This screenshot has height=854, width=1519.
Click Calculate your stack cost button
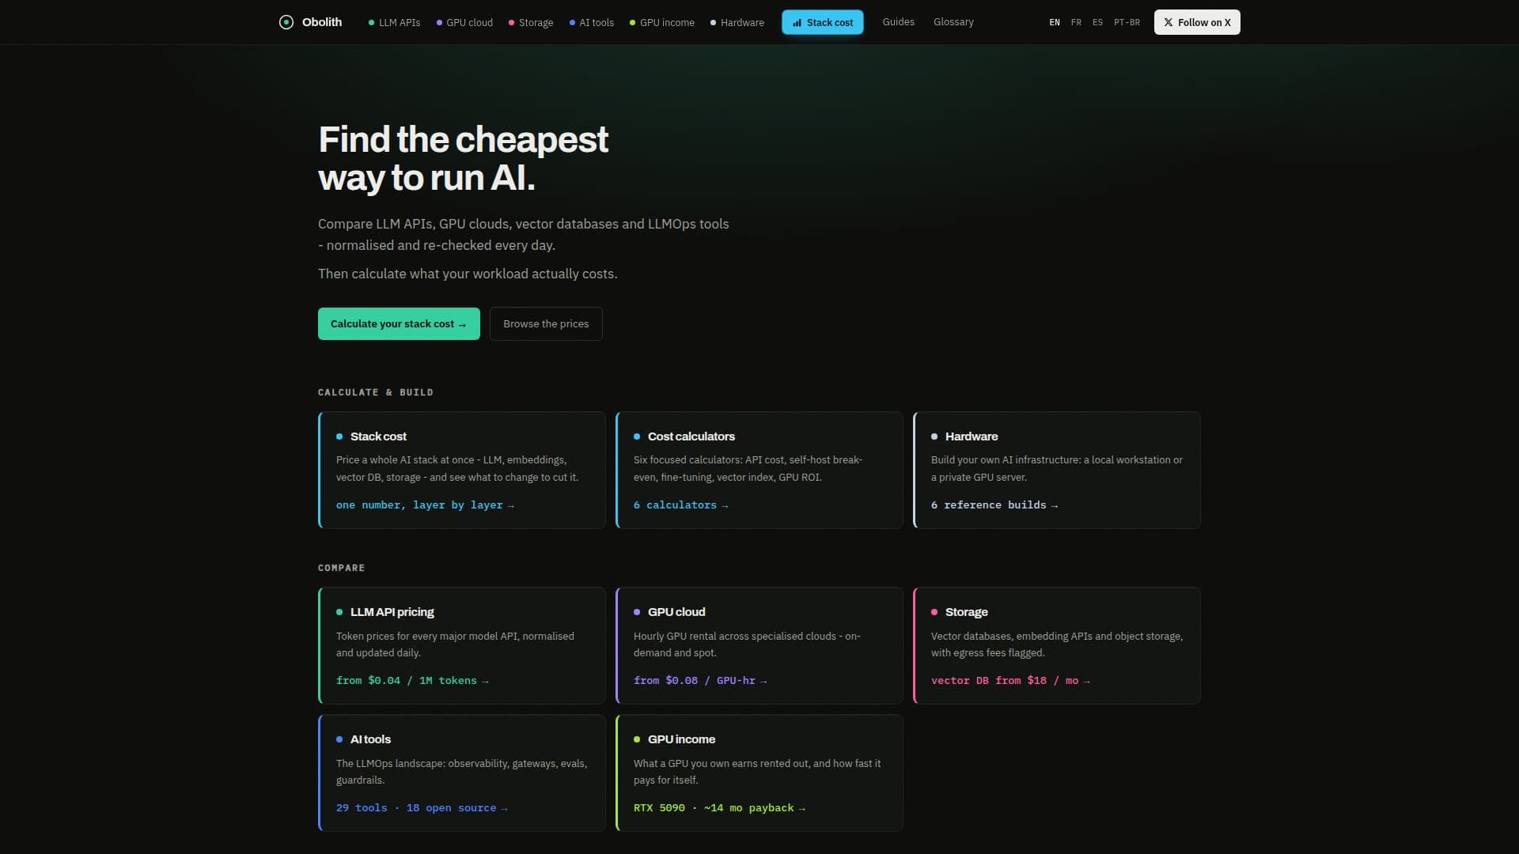point(399,324)
